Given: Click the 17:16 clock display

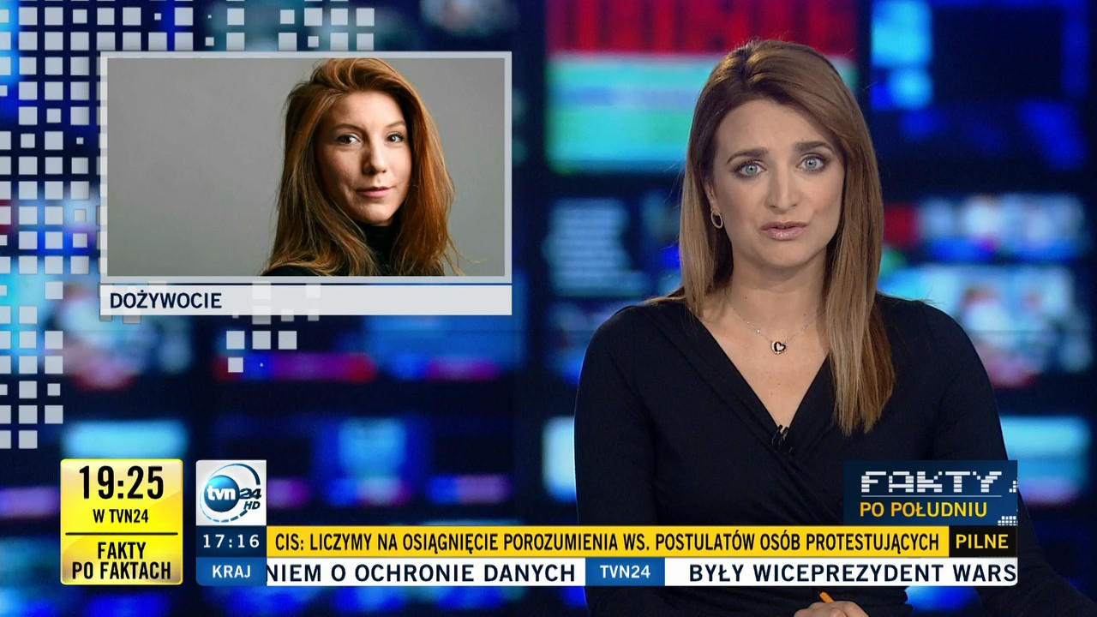Looking at the screenshot, I should point(231,542).
